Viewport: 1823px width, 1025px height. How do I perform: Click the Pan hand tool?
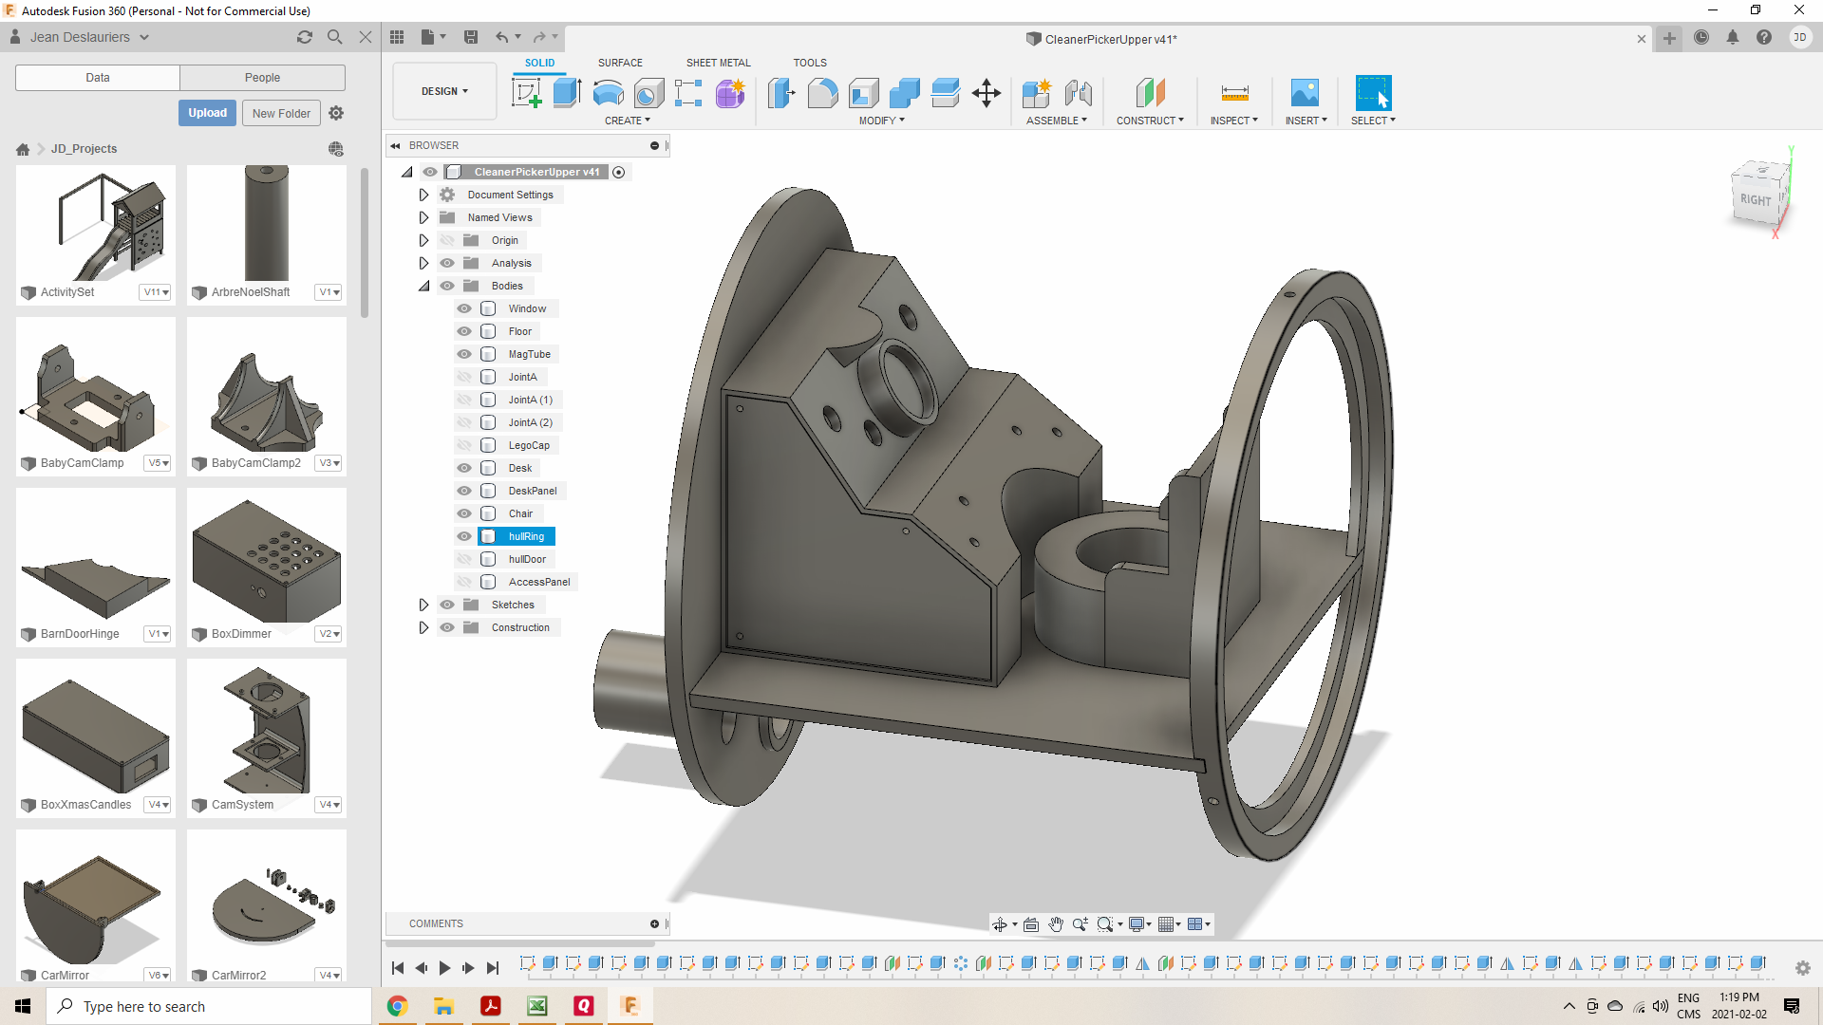click(1056, 924)
